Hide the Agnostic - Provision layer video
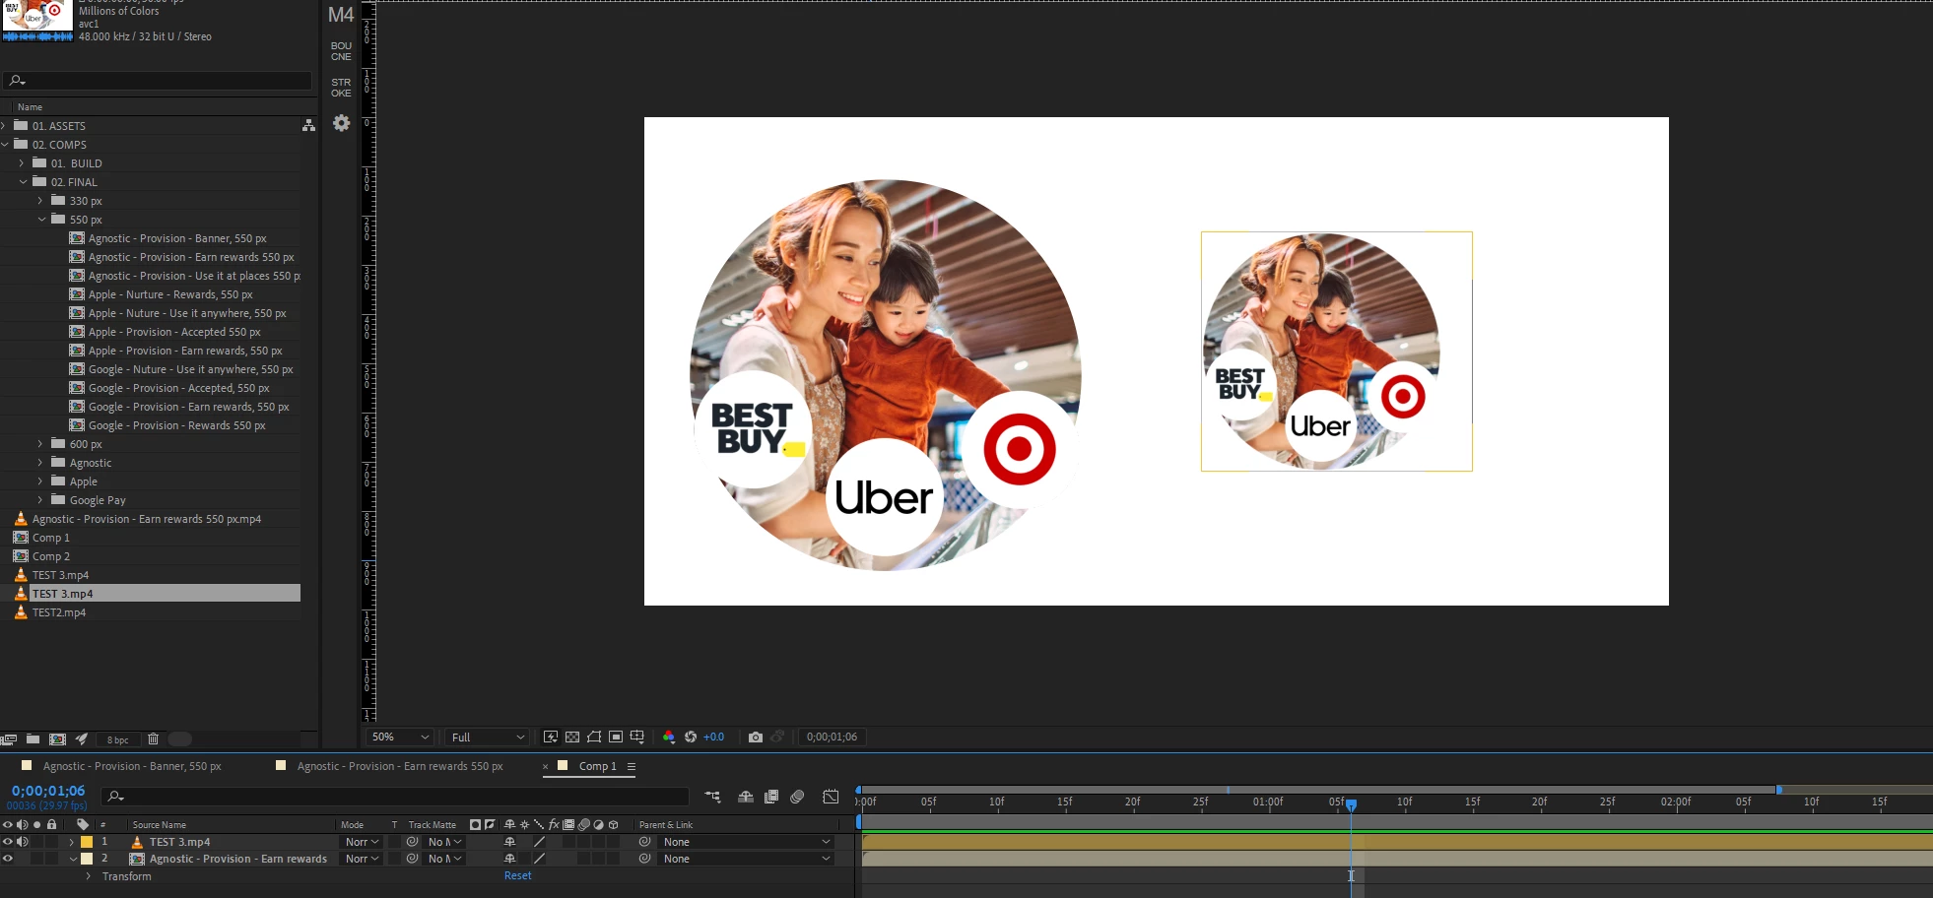1933x898 pixels. [x=8, y=860]
